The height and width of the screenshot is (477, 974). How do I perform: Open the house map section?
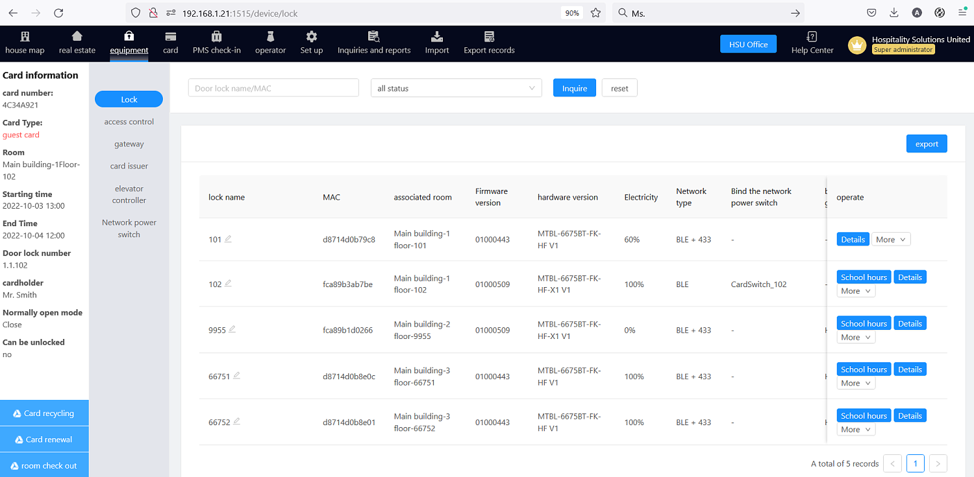click(25, 43)
